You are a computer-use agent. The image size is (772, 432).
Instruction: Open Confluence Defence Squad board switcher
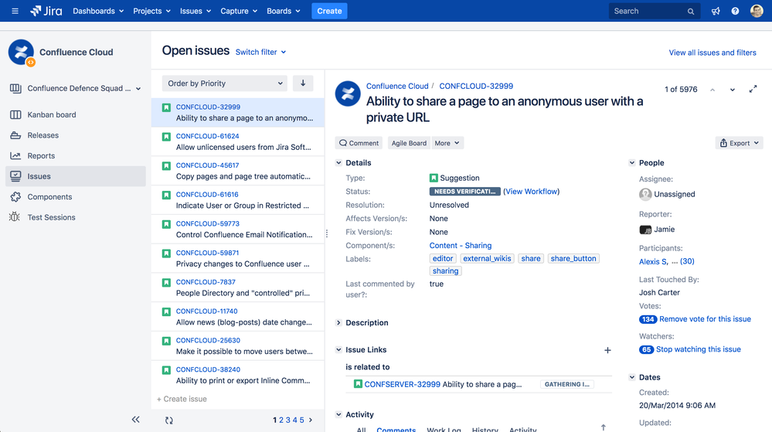point(75,88)
